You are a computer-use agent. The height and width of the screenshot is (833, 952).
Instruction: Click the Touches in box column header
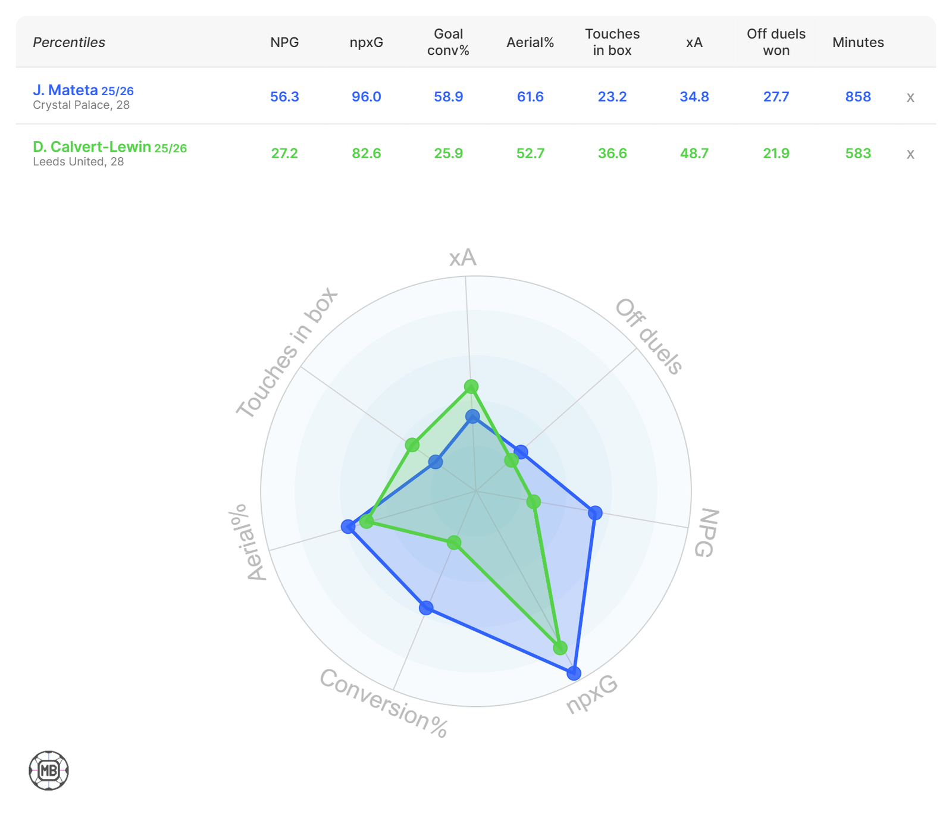tap(612, 42)
